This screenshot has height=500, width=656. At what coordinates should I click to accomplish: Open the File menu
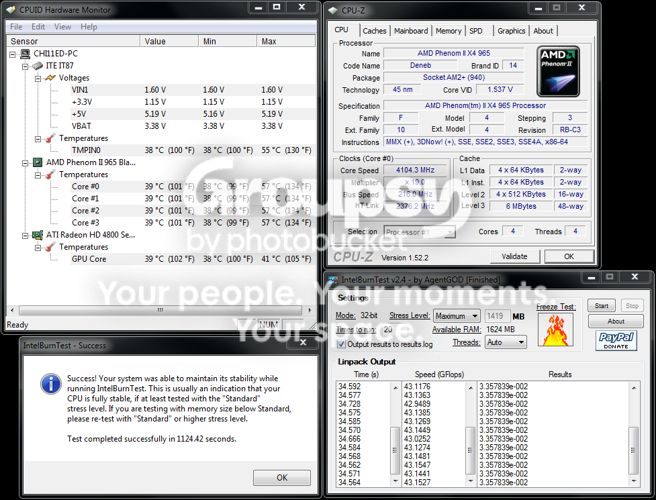16,27
